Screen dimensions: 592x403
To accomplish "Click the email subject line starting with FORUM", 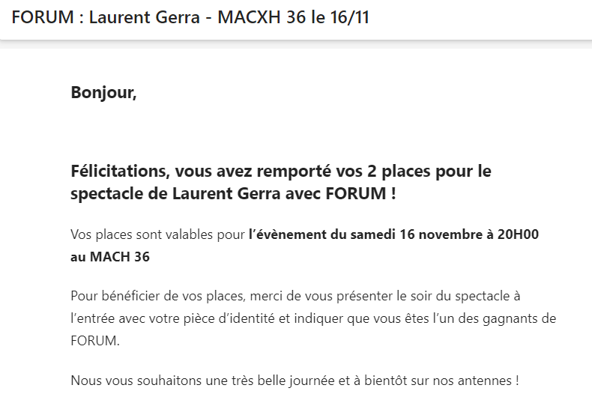I will tap(190, 17).
